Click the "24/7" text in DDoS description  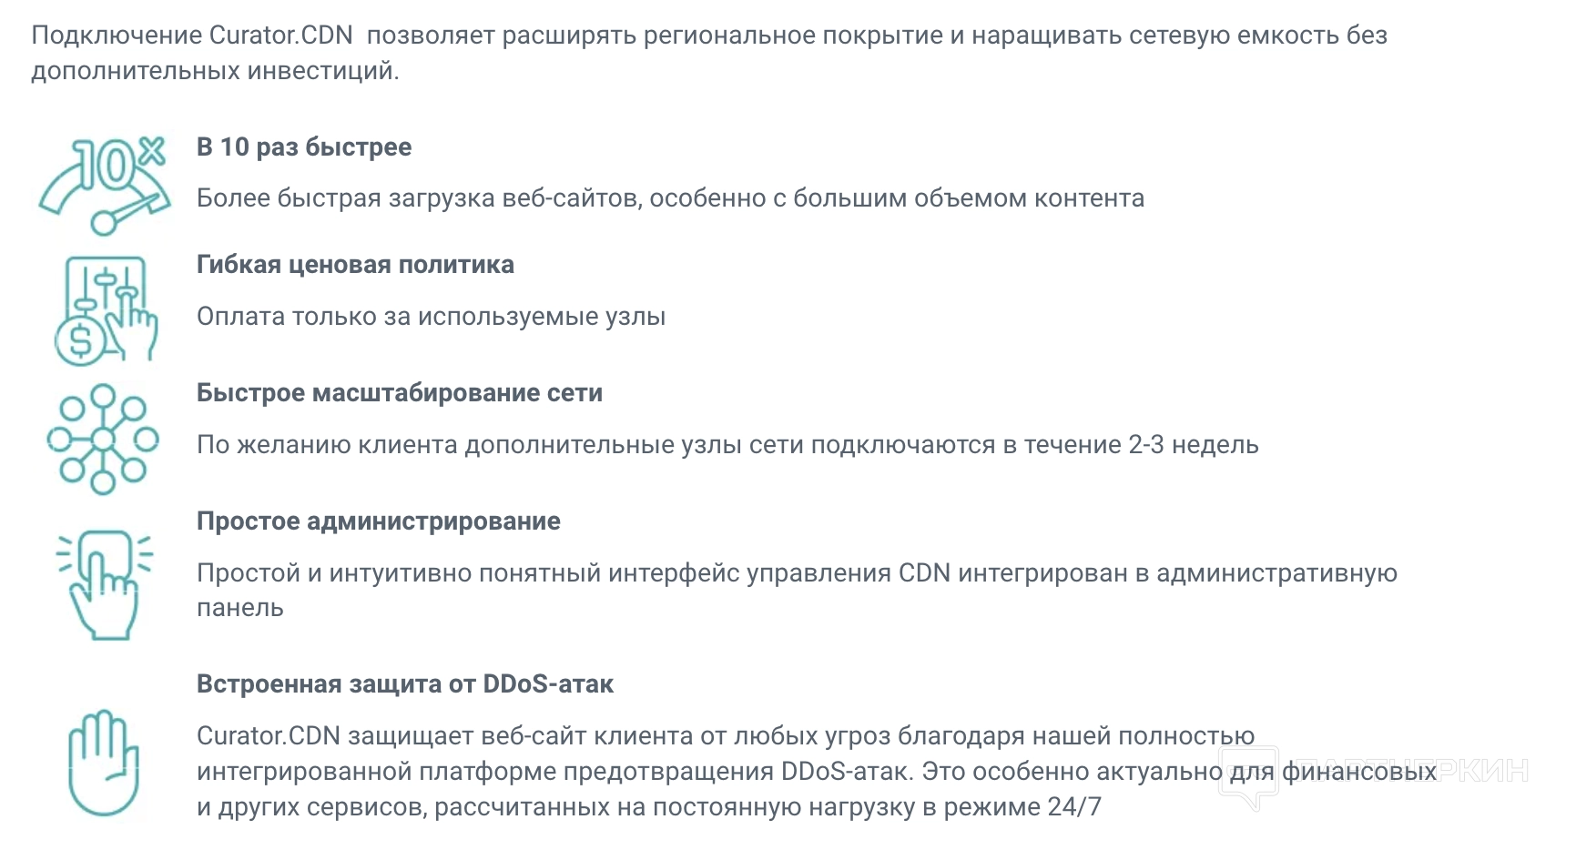(1074, 807)
